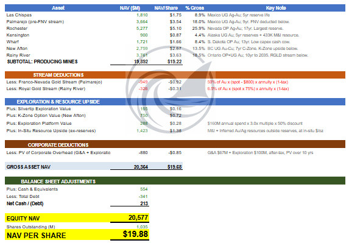Click the corporate overhead value -880
The height and width of the screenshot is (243, 349).
click(143, 153)
